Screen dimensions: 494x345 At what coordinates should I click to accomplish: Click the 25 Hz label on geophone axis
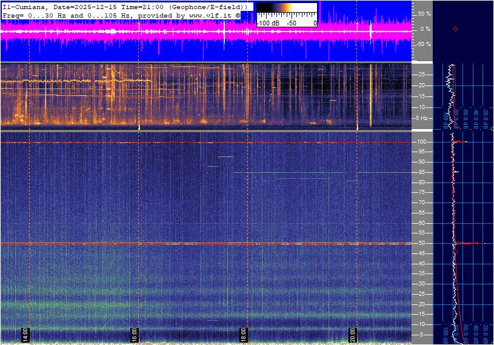[422, 75]
